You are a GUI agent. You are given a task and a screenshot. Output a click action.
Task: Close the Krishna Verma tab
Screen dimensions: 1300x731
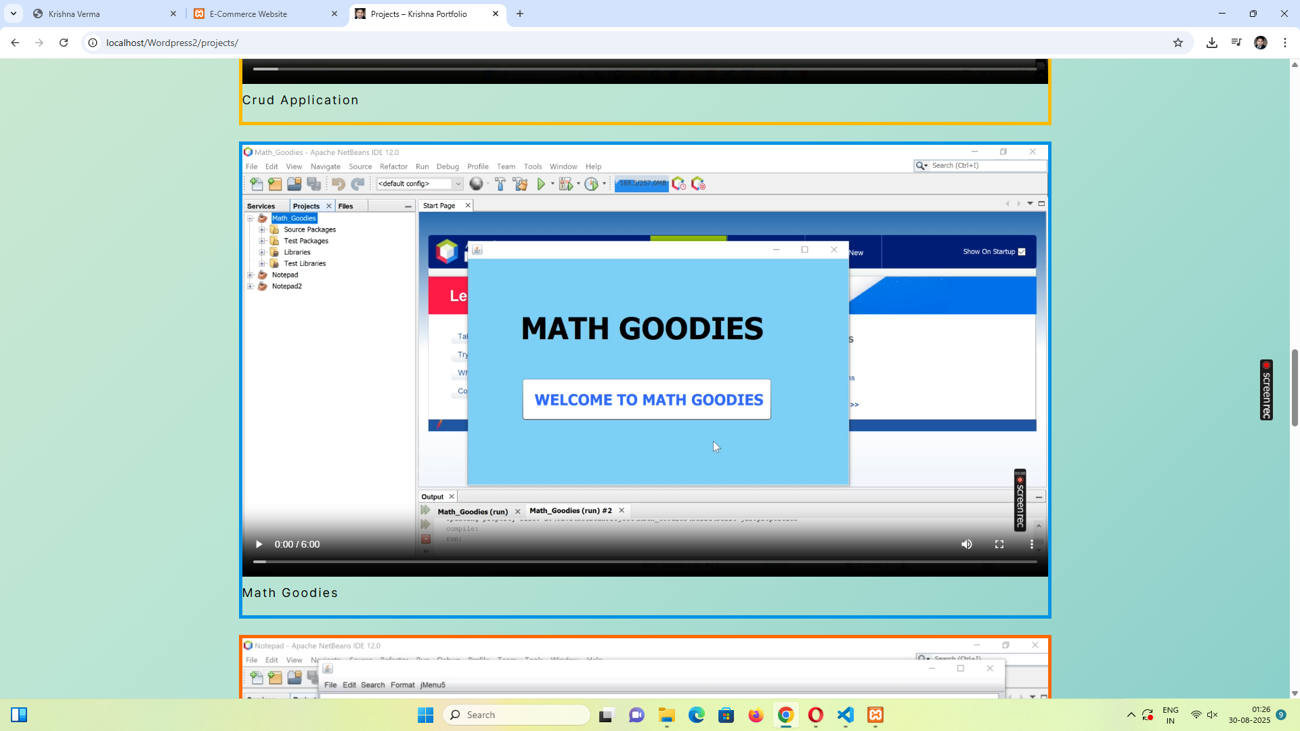[173, 14]
